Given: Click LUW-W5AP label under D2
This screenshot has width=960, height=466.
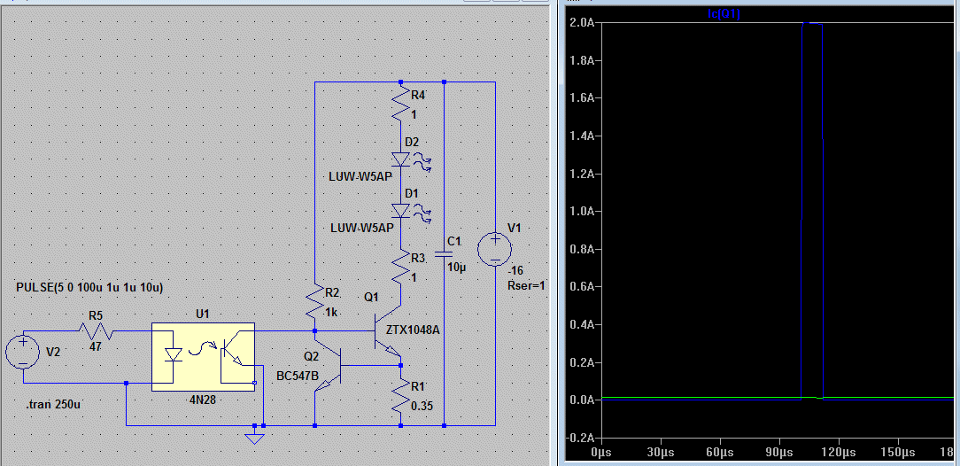Looking at the screenshot, I should pyautogui.click(x=360, y=177).
